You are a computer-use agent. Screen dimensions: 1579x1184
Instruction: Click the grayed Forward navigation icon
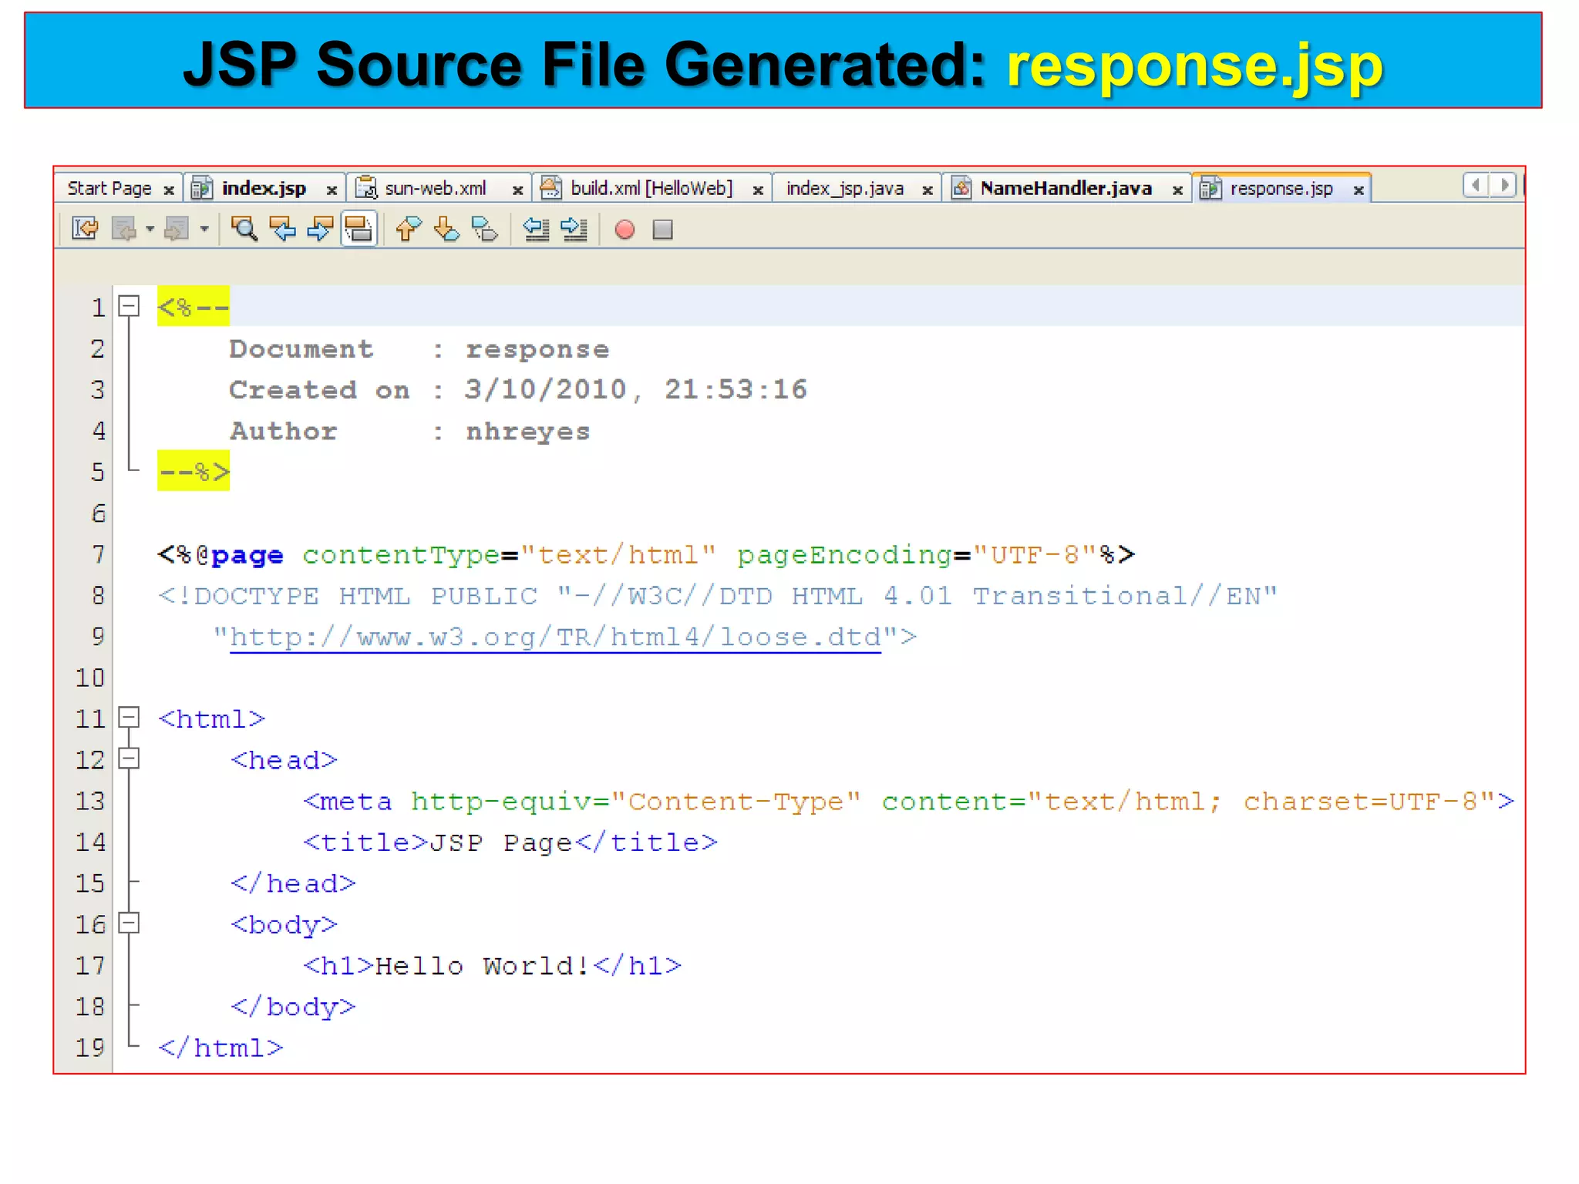click(x=177, y=229)
